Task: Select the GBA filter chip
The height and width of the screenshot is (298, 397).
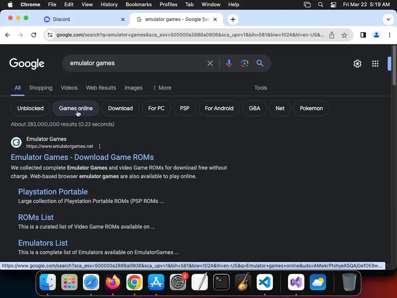Action: [254, 109]
